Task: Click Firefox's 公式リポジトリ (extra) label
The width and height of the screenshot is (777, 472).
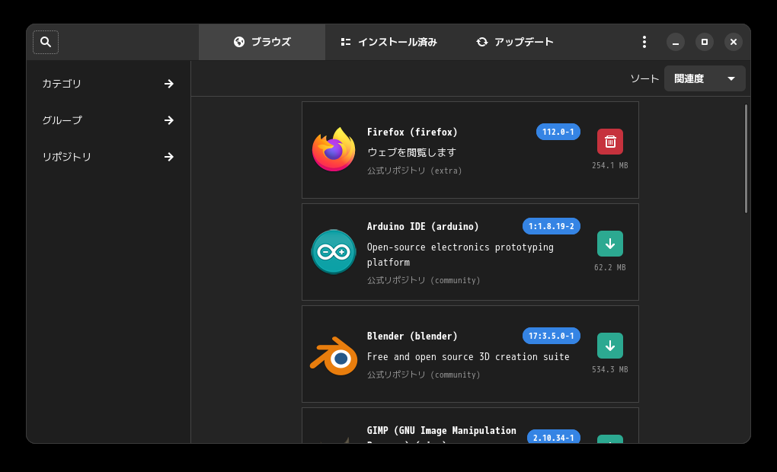Action: (x=414, y=171)
